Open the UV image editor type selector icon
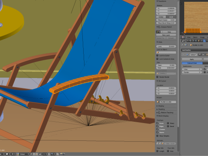Viewport: 208px width, 156px height. 183,37
